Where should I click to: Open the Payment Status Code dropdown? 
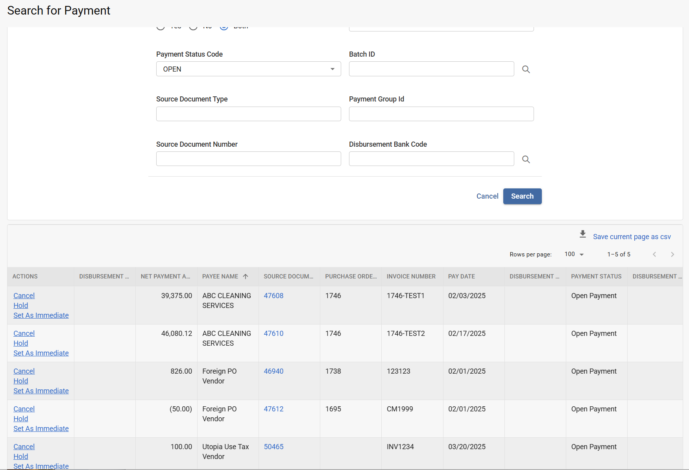click(248, 69)
